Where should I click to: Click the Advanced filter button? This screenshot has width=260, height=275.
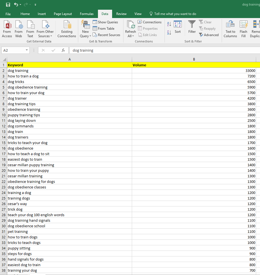coord(209,35)
